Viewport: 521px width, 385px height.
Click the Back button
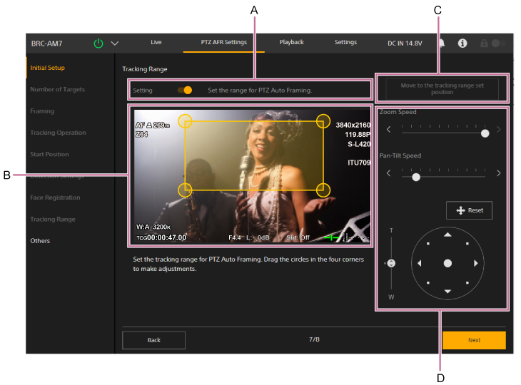point(154,340)
